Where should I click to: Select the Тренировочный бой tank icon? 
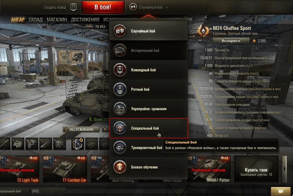point(120,147)
